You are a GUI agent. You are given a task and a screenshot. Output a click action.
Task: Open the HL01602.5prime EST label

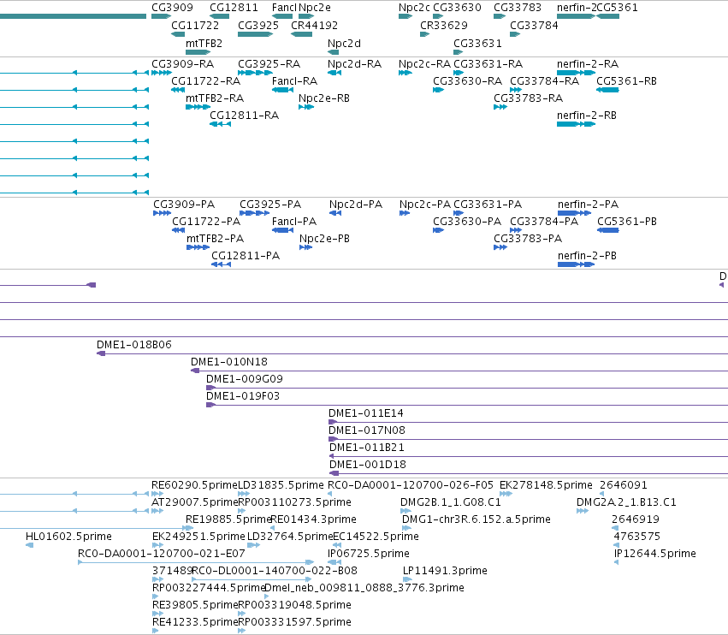(x=68, y=536)
